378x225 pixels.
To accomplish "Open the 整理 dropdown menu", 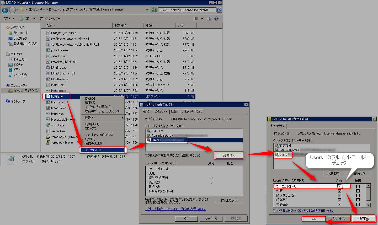I will [x=9, y=19].
